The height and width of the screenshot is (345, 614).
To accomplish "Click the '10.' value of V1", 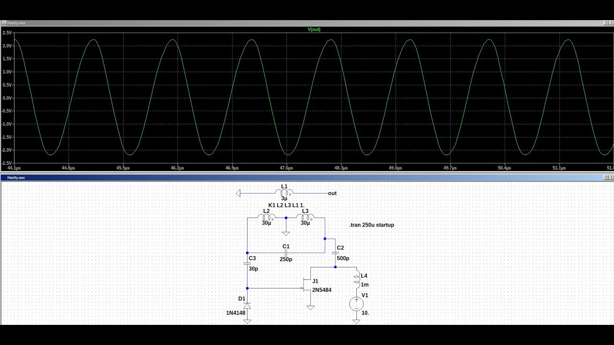I will pos(365,313).
